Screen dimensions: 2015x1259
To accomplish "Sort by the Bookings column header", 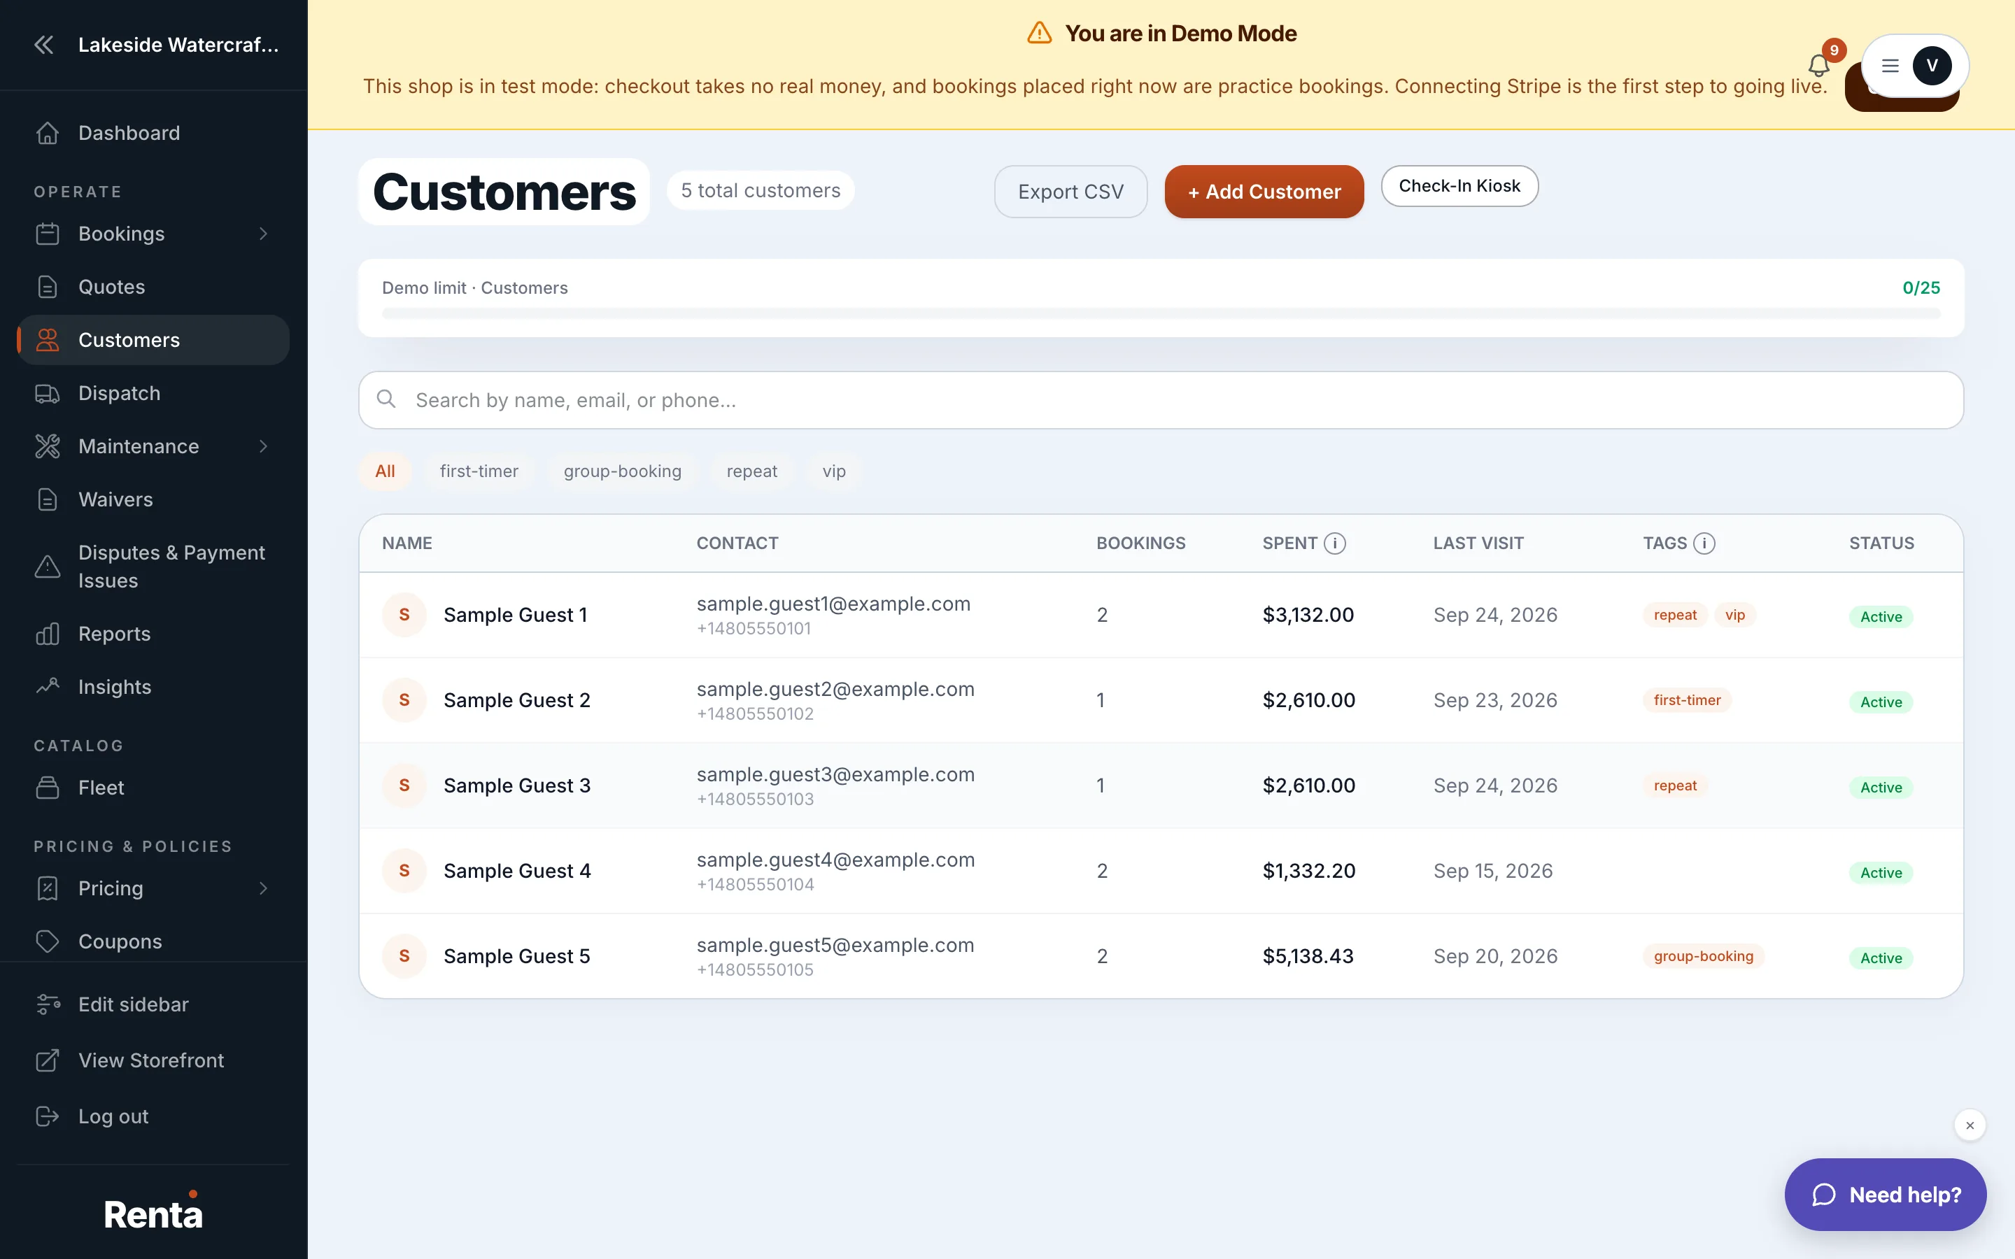I will 1140,543.
